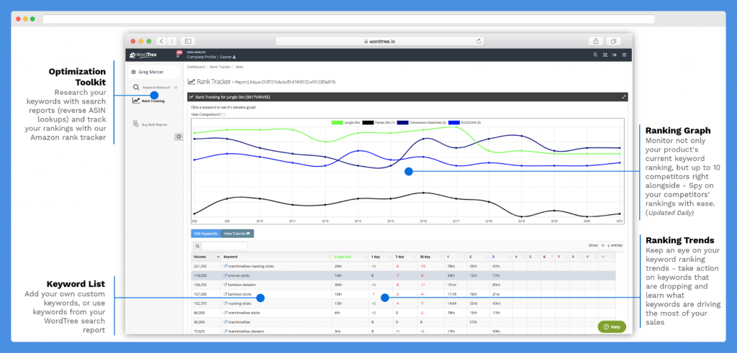Go to Rank Tracker breadcrumb

tap(220, 67)
